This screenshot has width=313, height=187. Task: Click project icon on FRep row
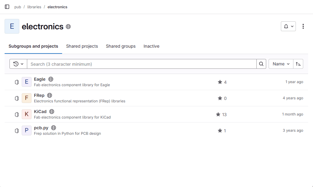(17, 98)
